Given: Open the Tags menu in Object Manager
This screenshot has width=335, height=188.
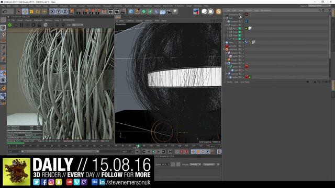Looking at the screenshot, I should pyautogui.click(x=256, y=10).
